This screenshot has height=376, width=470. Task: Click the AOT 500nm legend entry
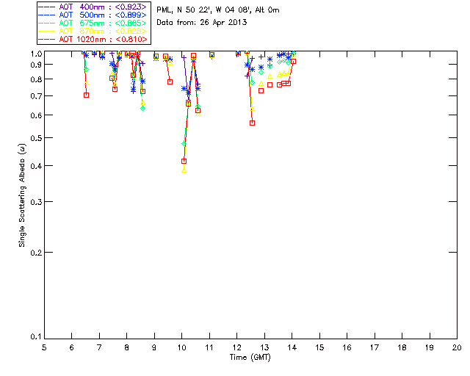coord(93,15)
